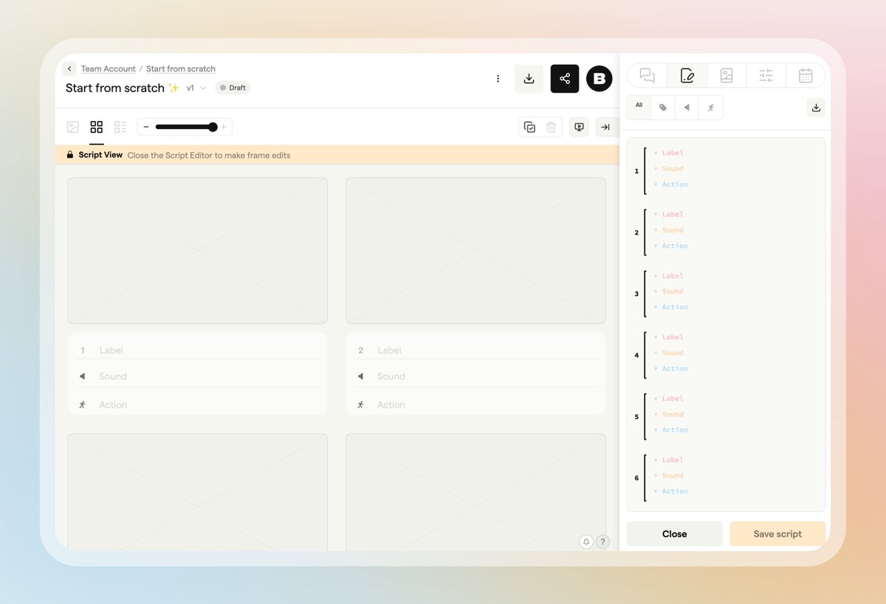Start presentation with the play screen icon
This screenshot has height=604, width=886.
coord(580,127)
